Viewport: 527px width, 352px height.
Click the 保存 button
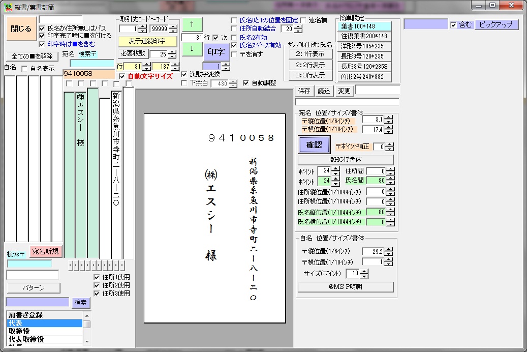click(x=304, y=91)
